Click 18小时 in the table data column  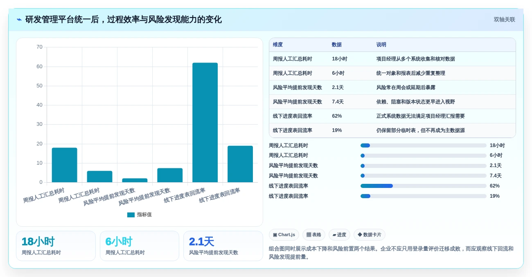point(340,59)
